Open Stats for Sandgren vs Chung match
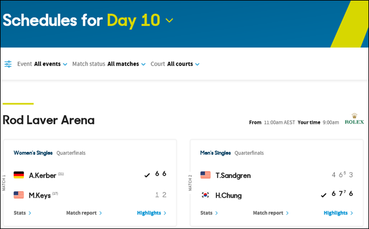Screen dimensions: 369x229 [209, 213]
